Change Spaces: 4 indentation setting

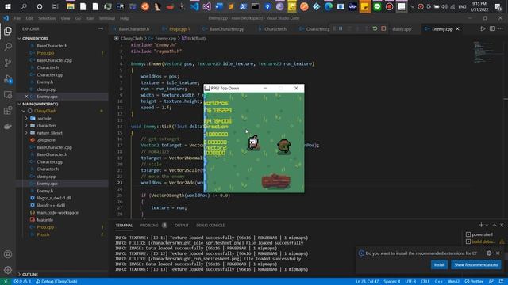pyautogui.click(x=391, y=282)
